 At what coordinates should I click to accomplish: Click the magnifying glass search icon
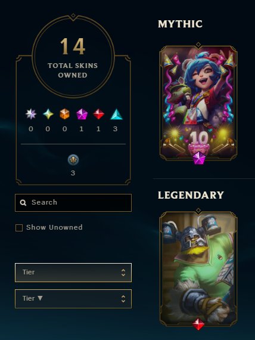tap(23, 203)
